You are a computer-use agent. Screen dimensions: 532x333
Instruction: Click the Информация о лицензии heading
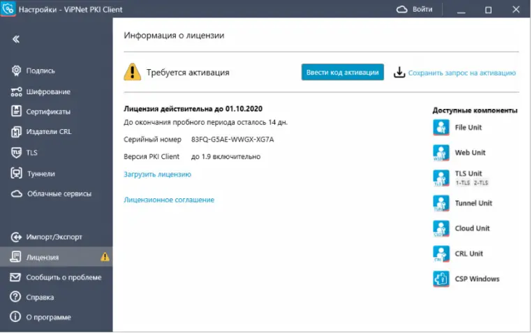174,36
